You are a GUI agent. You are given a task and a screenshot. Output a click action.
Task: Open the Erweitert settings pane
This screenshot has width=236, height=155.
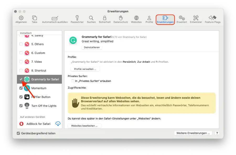coord(182,19)
